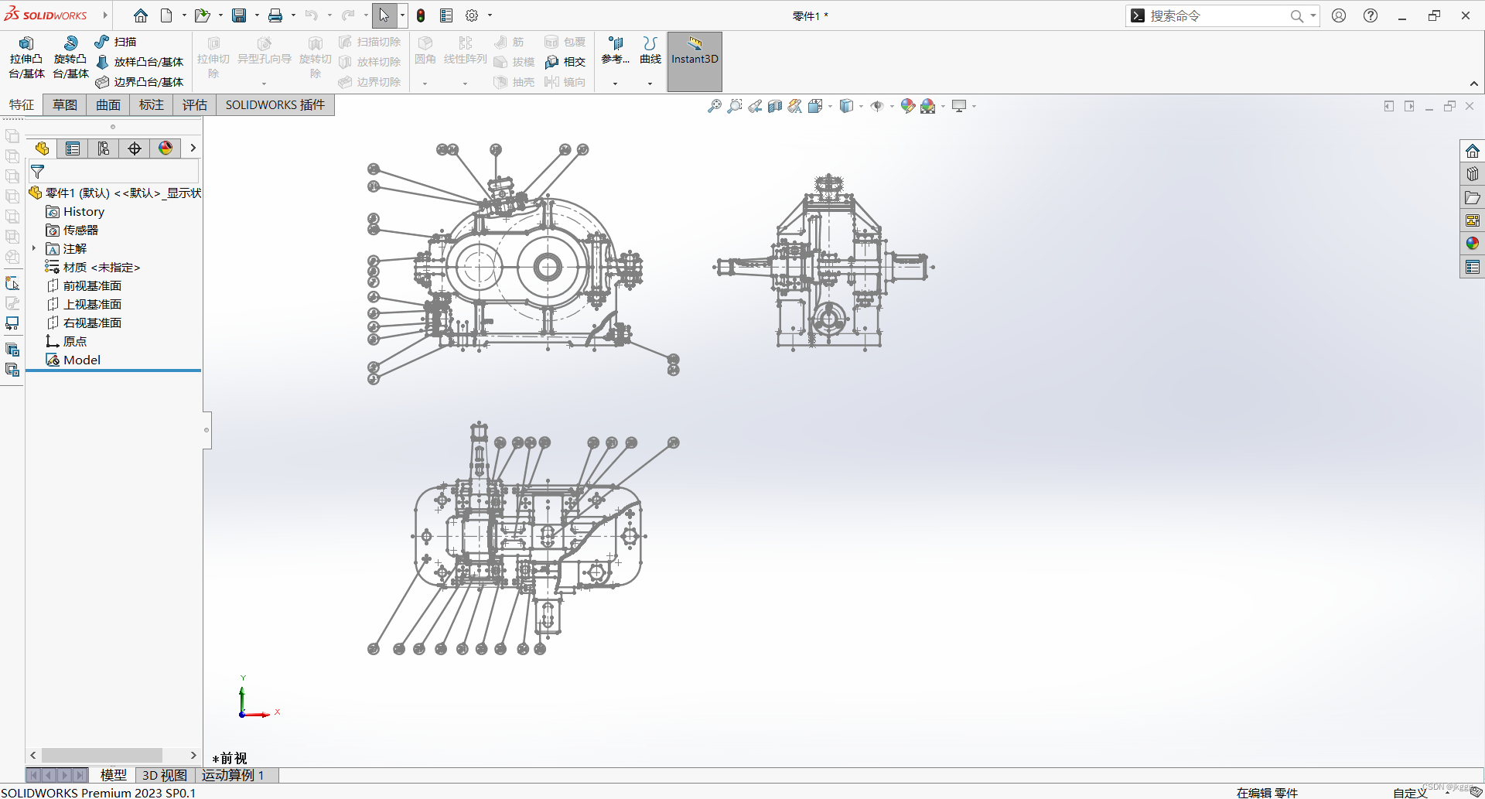The image size is (1485, 799).
Task: Click the Rebuild traffic light icon
Action: (x=421, y=15)
